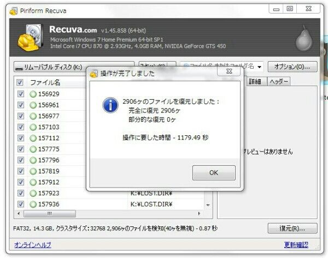Uncheck the checkbox for file 157775

pyautogui.click(x=21, y=149)
